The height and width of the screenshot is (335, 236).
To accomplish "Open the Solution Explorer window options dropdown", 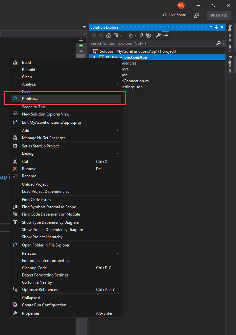I will click(211, 27).
